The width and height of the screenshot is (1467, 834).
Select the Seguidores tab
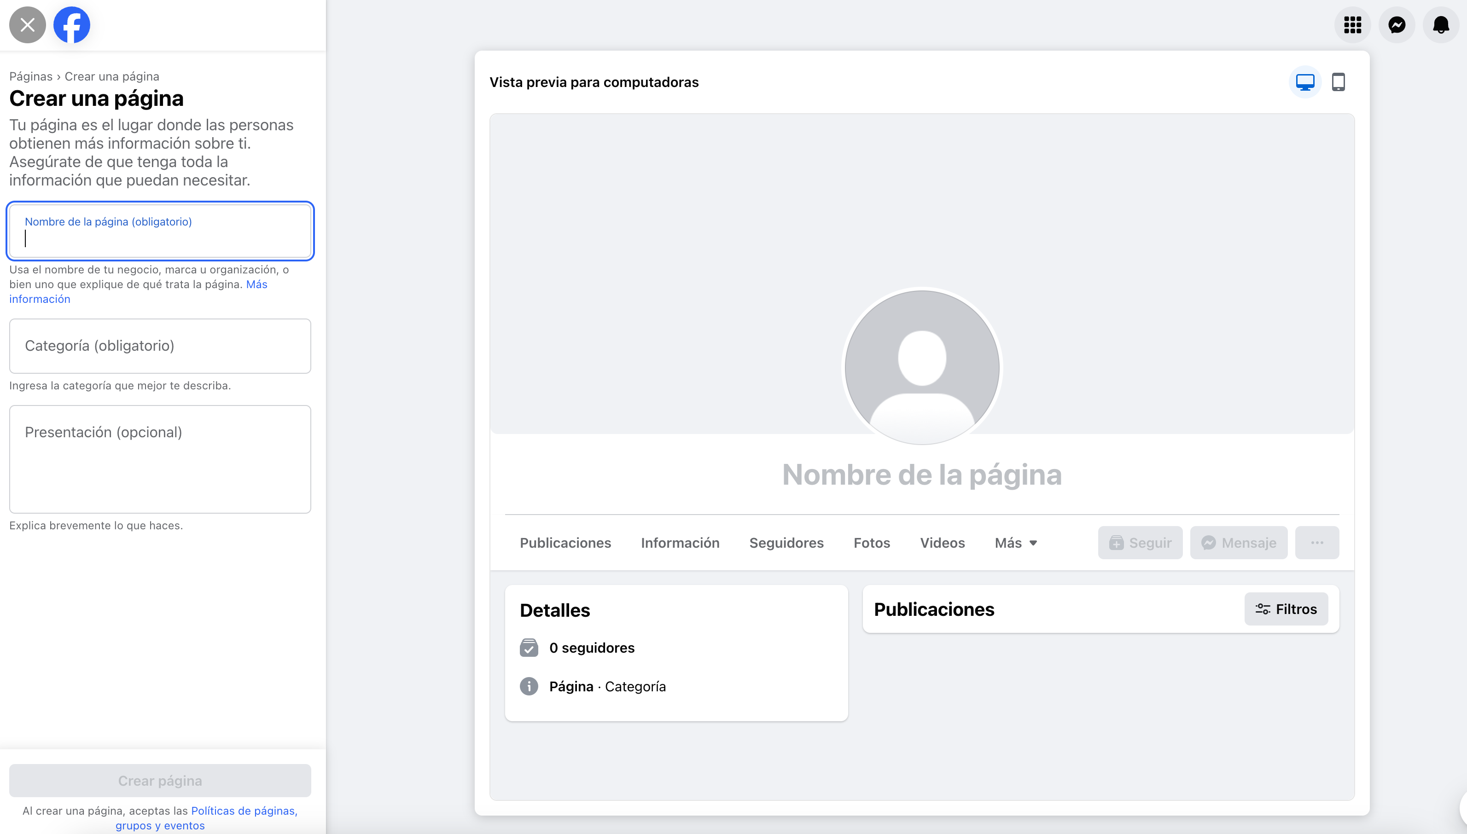(x=786, y=543)
